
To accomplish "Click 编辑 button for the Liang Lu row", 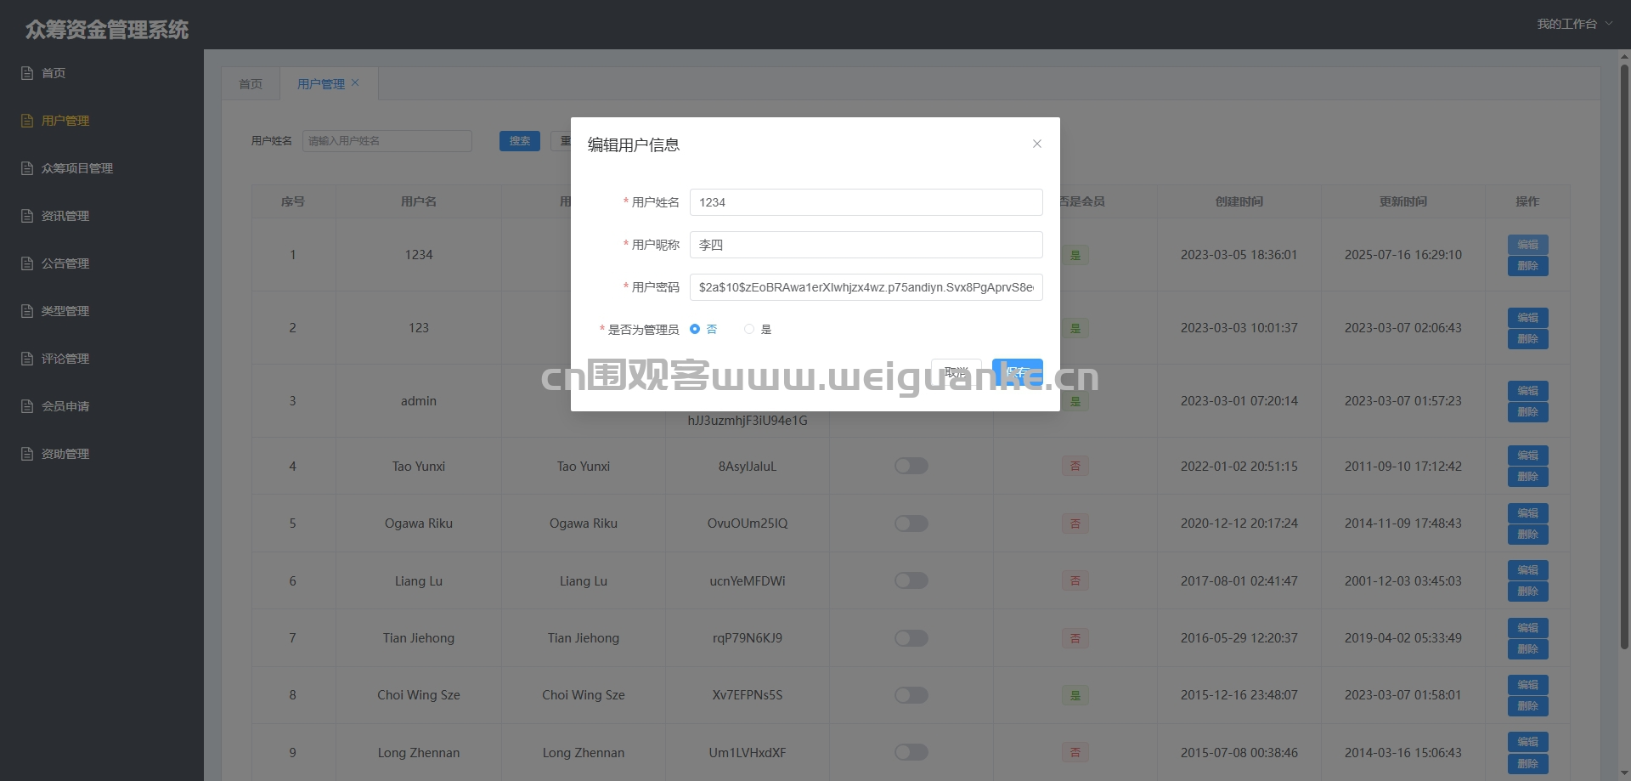I will (1528, 570).
